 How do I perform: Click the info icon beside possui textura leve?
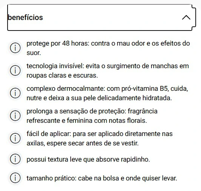tap(15, 159)
